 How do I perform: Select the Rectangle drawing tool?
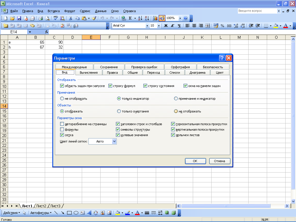pyautogui.click(x=69, y=213)
